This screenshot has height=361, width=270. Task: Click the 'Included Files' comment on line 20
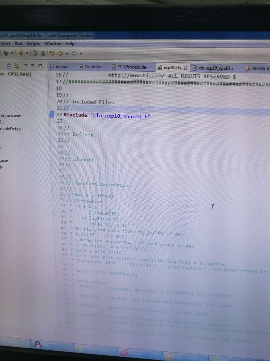point(93,102)
